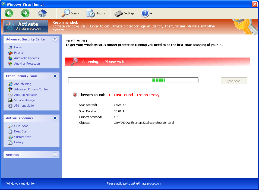
Task: Open the All-in-one Suite
Action: pos(24,106)
